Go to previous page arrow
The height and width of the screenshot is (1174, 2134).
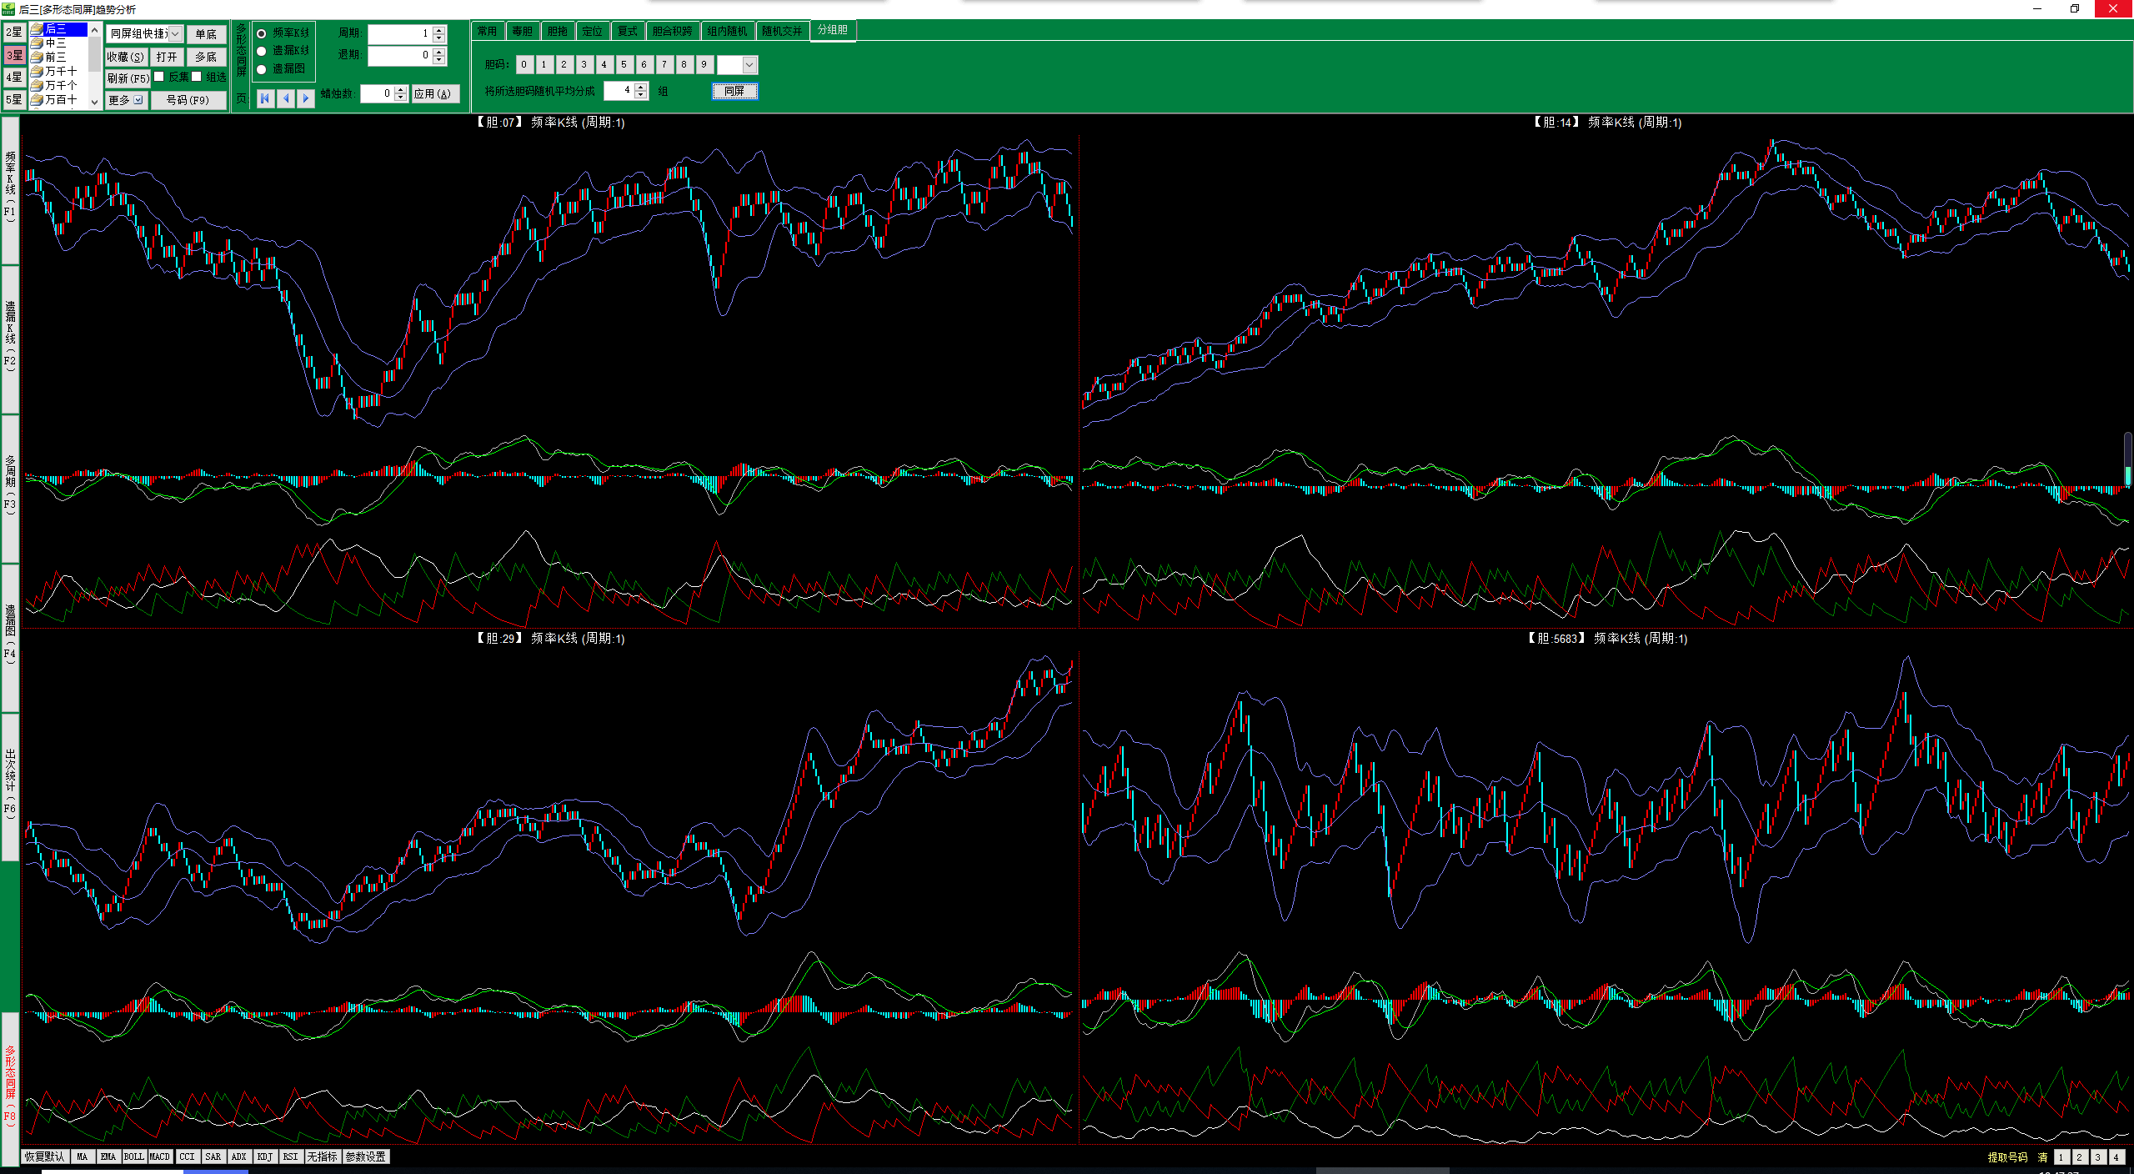[286, 98]
